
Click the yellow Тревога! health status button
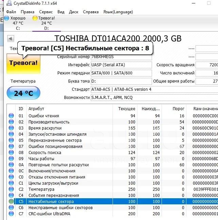coord(23,64)
